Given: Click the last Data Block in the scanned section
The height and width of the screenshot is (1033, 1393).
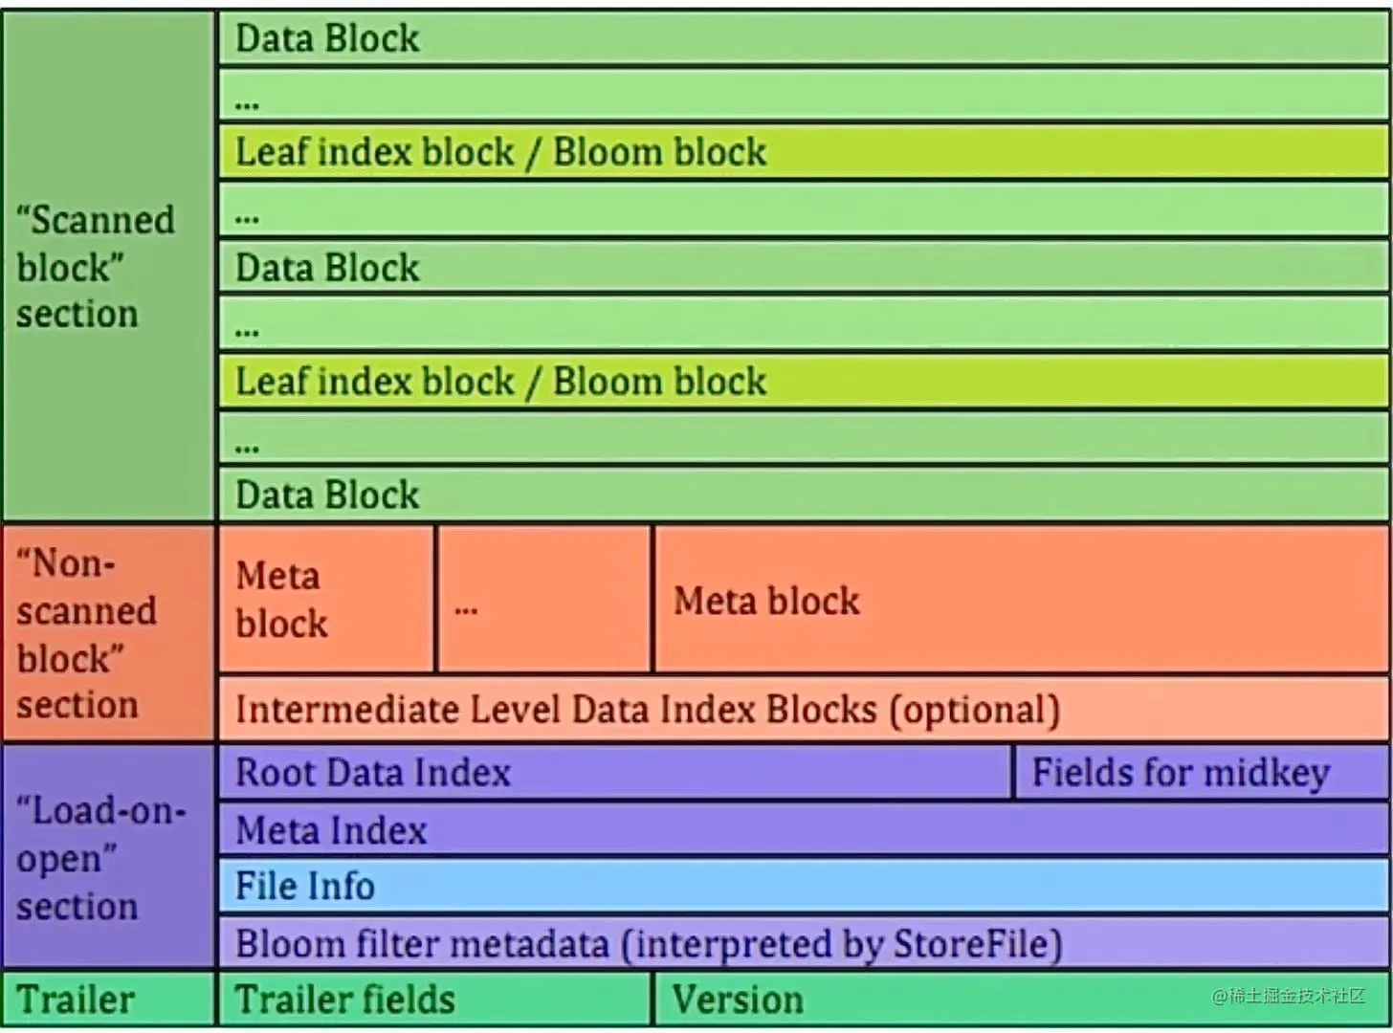Looking at the screenshot, I should click(x=804, y=495).
